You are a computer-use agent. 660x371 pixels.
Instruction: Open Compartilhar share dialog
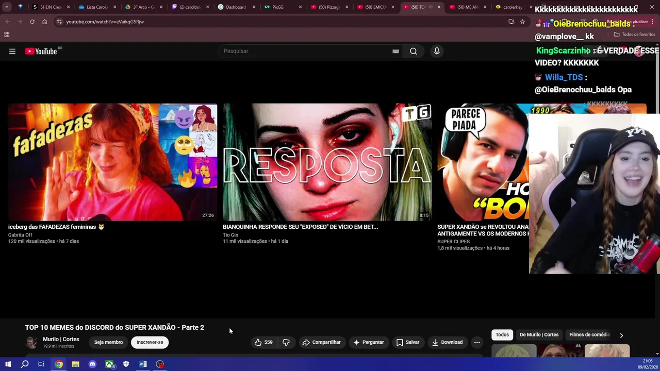322,342
